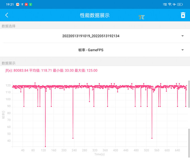
Task: Tap the clock time in status bar
Action: click(x=9, y=4)
